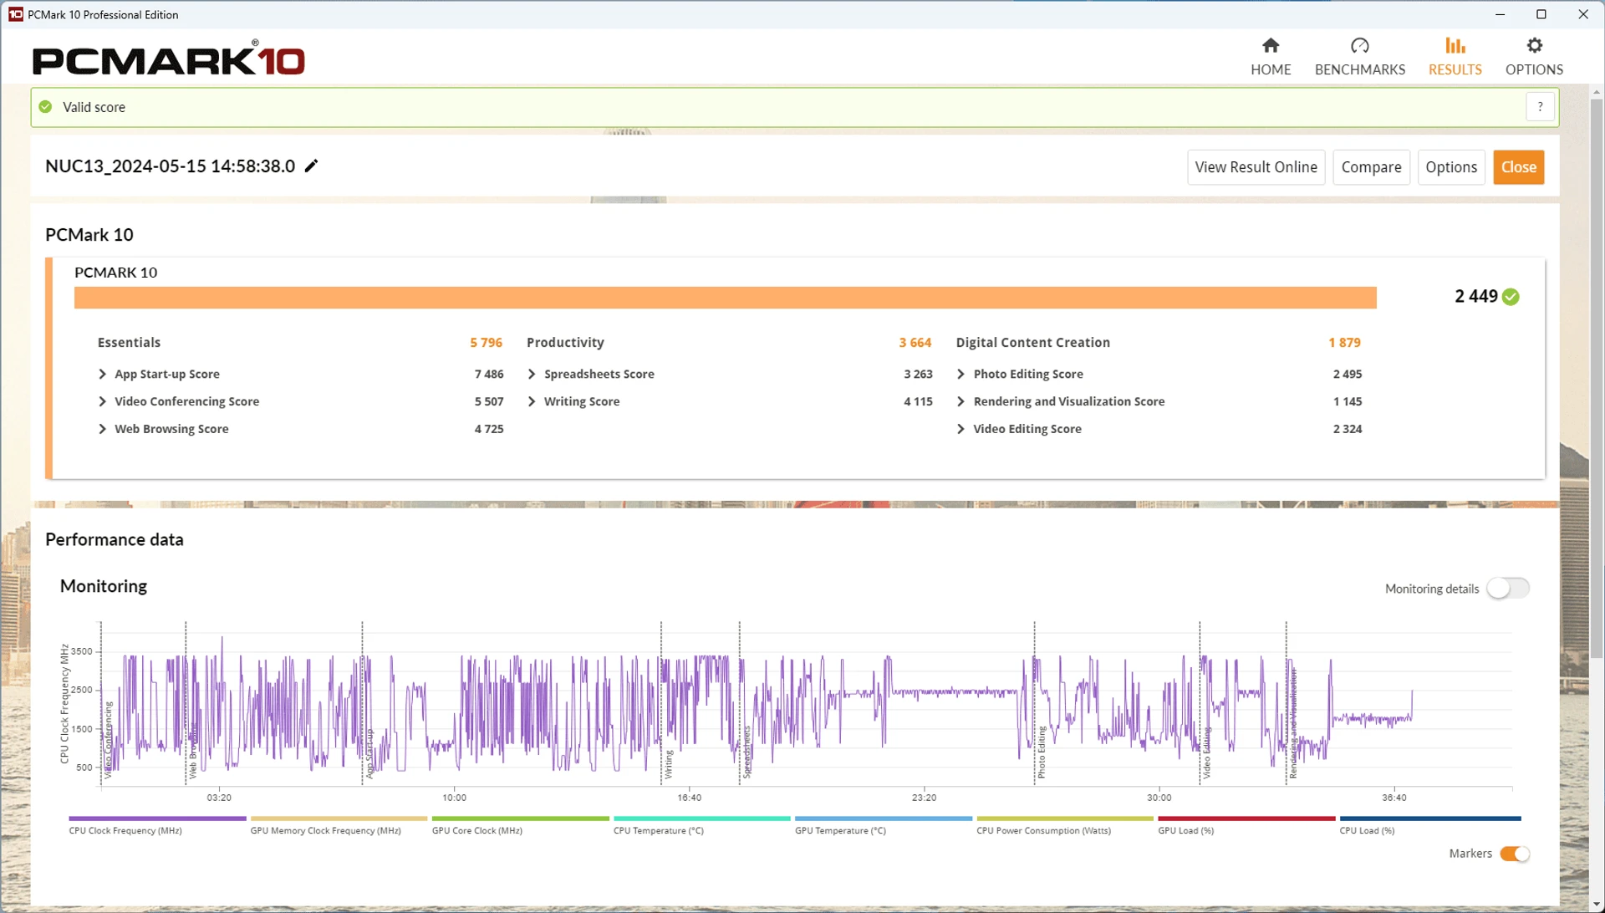Click result name NUC13_2024-05-15 14:58:38.0
Screen dimensions: 1605x913
point(170,166)
